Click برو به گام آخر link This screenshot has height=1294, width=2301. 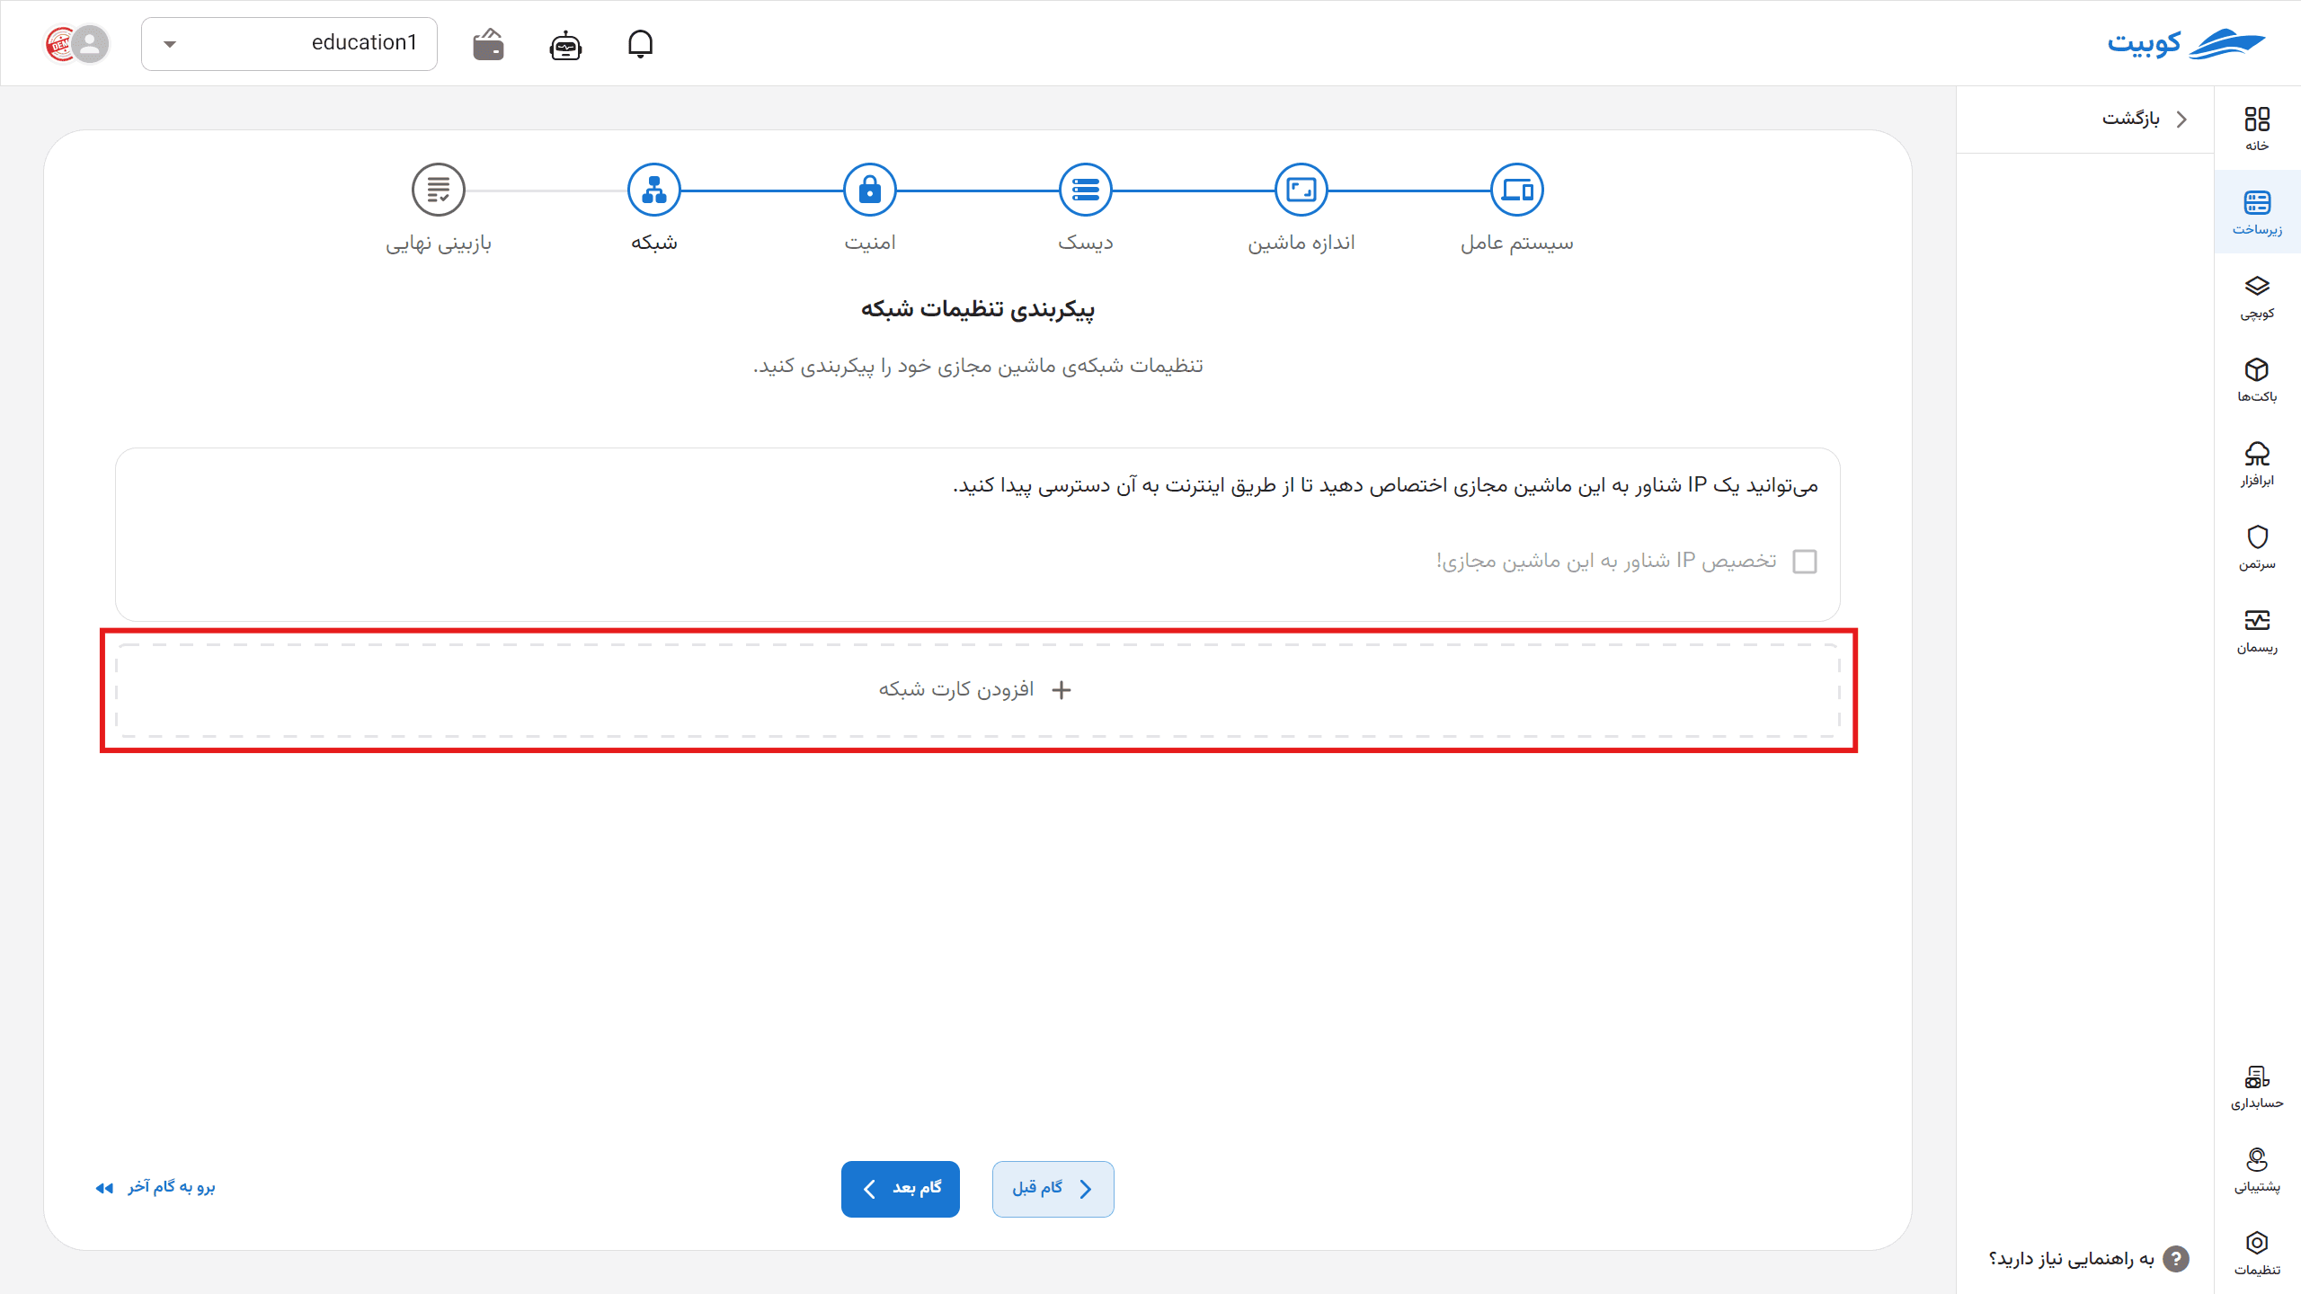click(155, 1187)
